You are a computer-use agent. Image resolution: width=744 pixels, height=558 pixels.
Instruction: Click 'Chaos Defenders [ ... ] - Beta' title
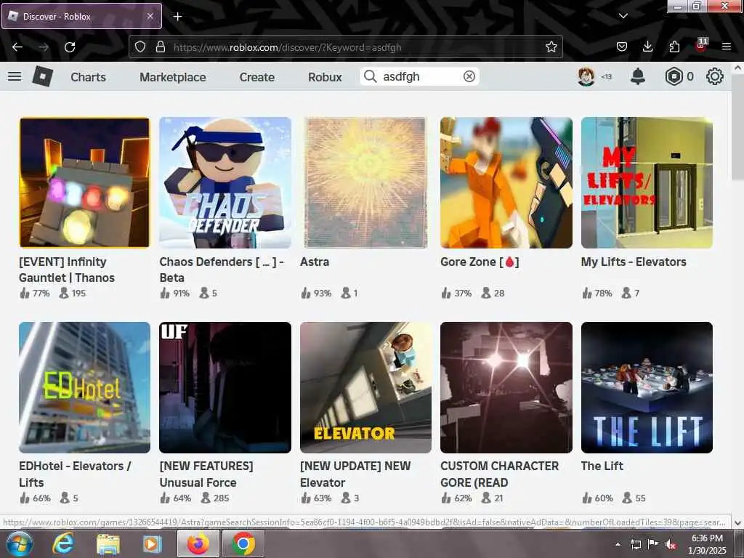click(x=222, y=270)
